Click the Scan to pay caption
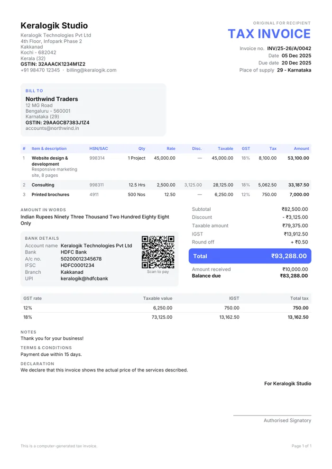 (158, 271)
